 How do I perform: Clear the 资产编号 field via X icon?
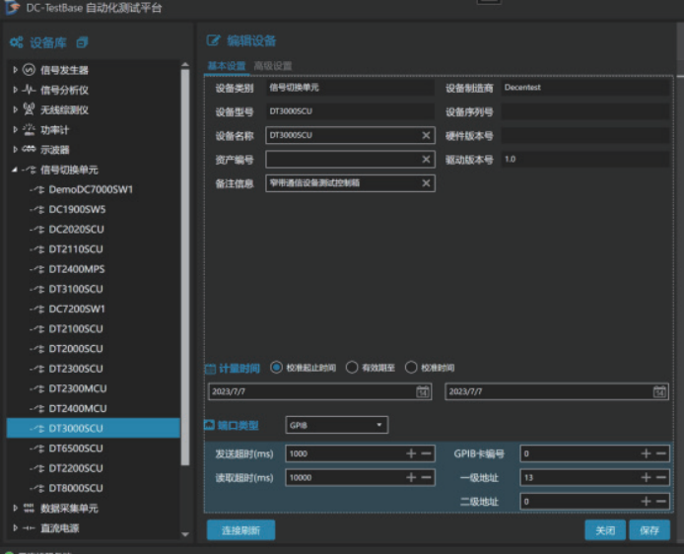coord(426,160)
